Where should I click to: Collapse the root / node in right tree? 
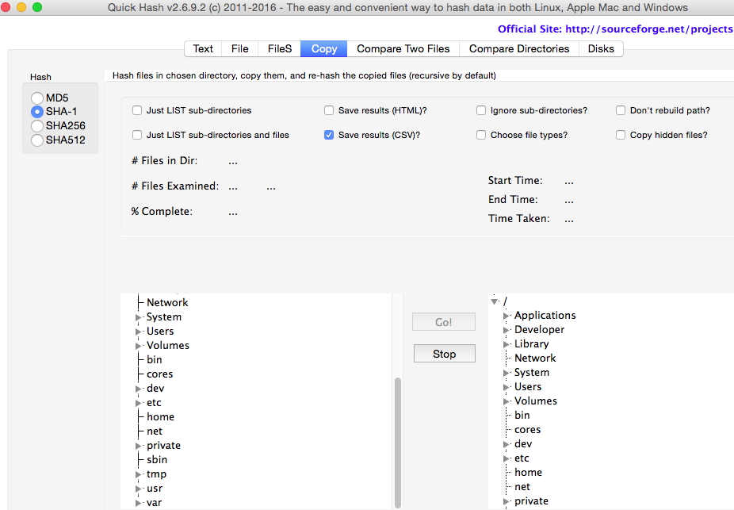(x=495, y=301)
